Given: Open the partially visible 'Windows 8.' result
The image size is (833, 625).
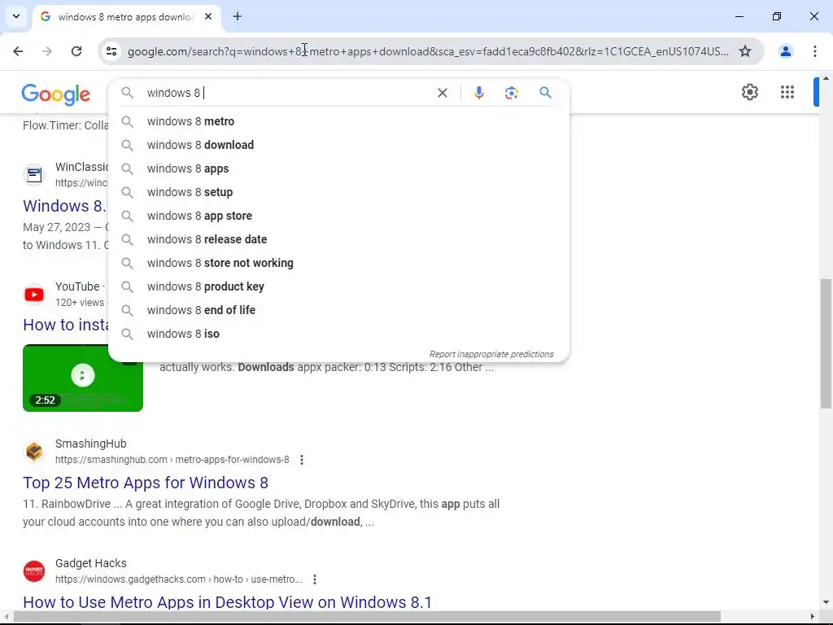Looking at the screenshot, I should click(65, 206).
